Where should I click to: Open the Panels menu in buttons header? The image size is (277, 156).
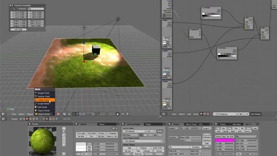(14, 119)
